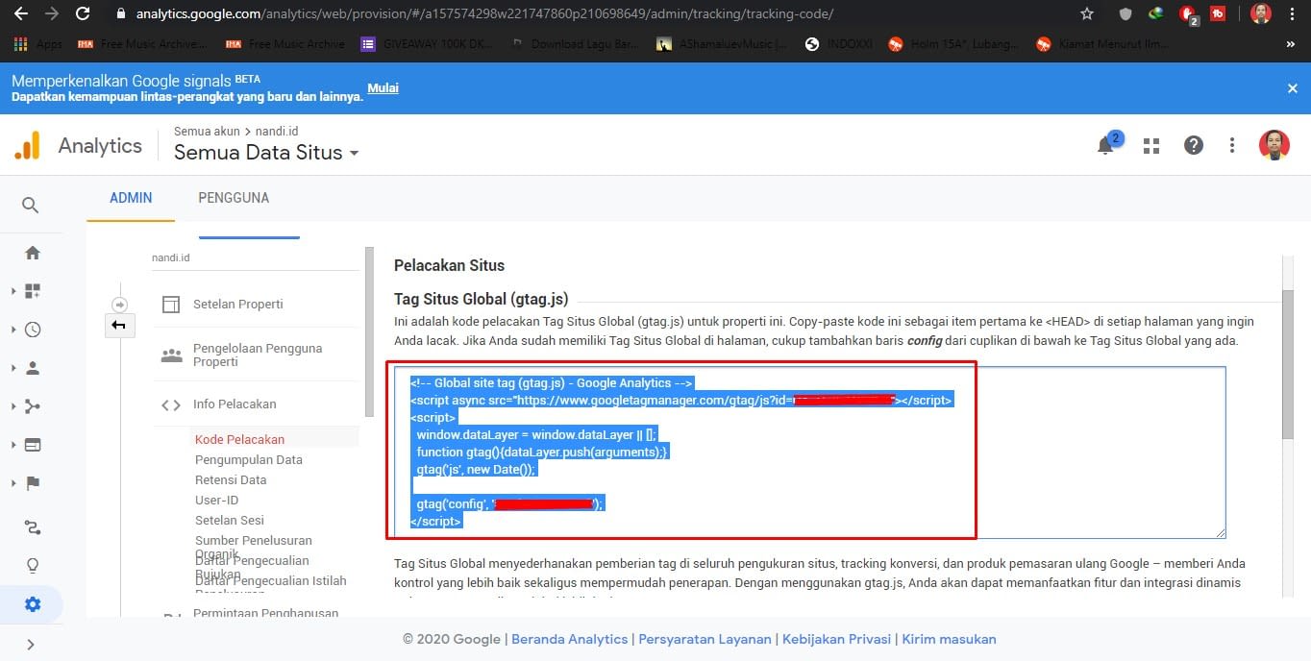
Task: Expand sidebar with bottom chevron arrow
Action: pos(31,645)
